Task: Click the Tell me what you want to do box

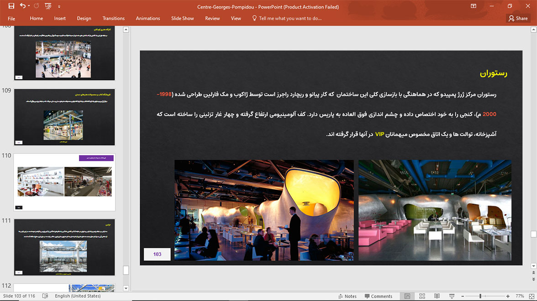Action: coord(290,19)
